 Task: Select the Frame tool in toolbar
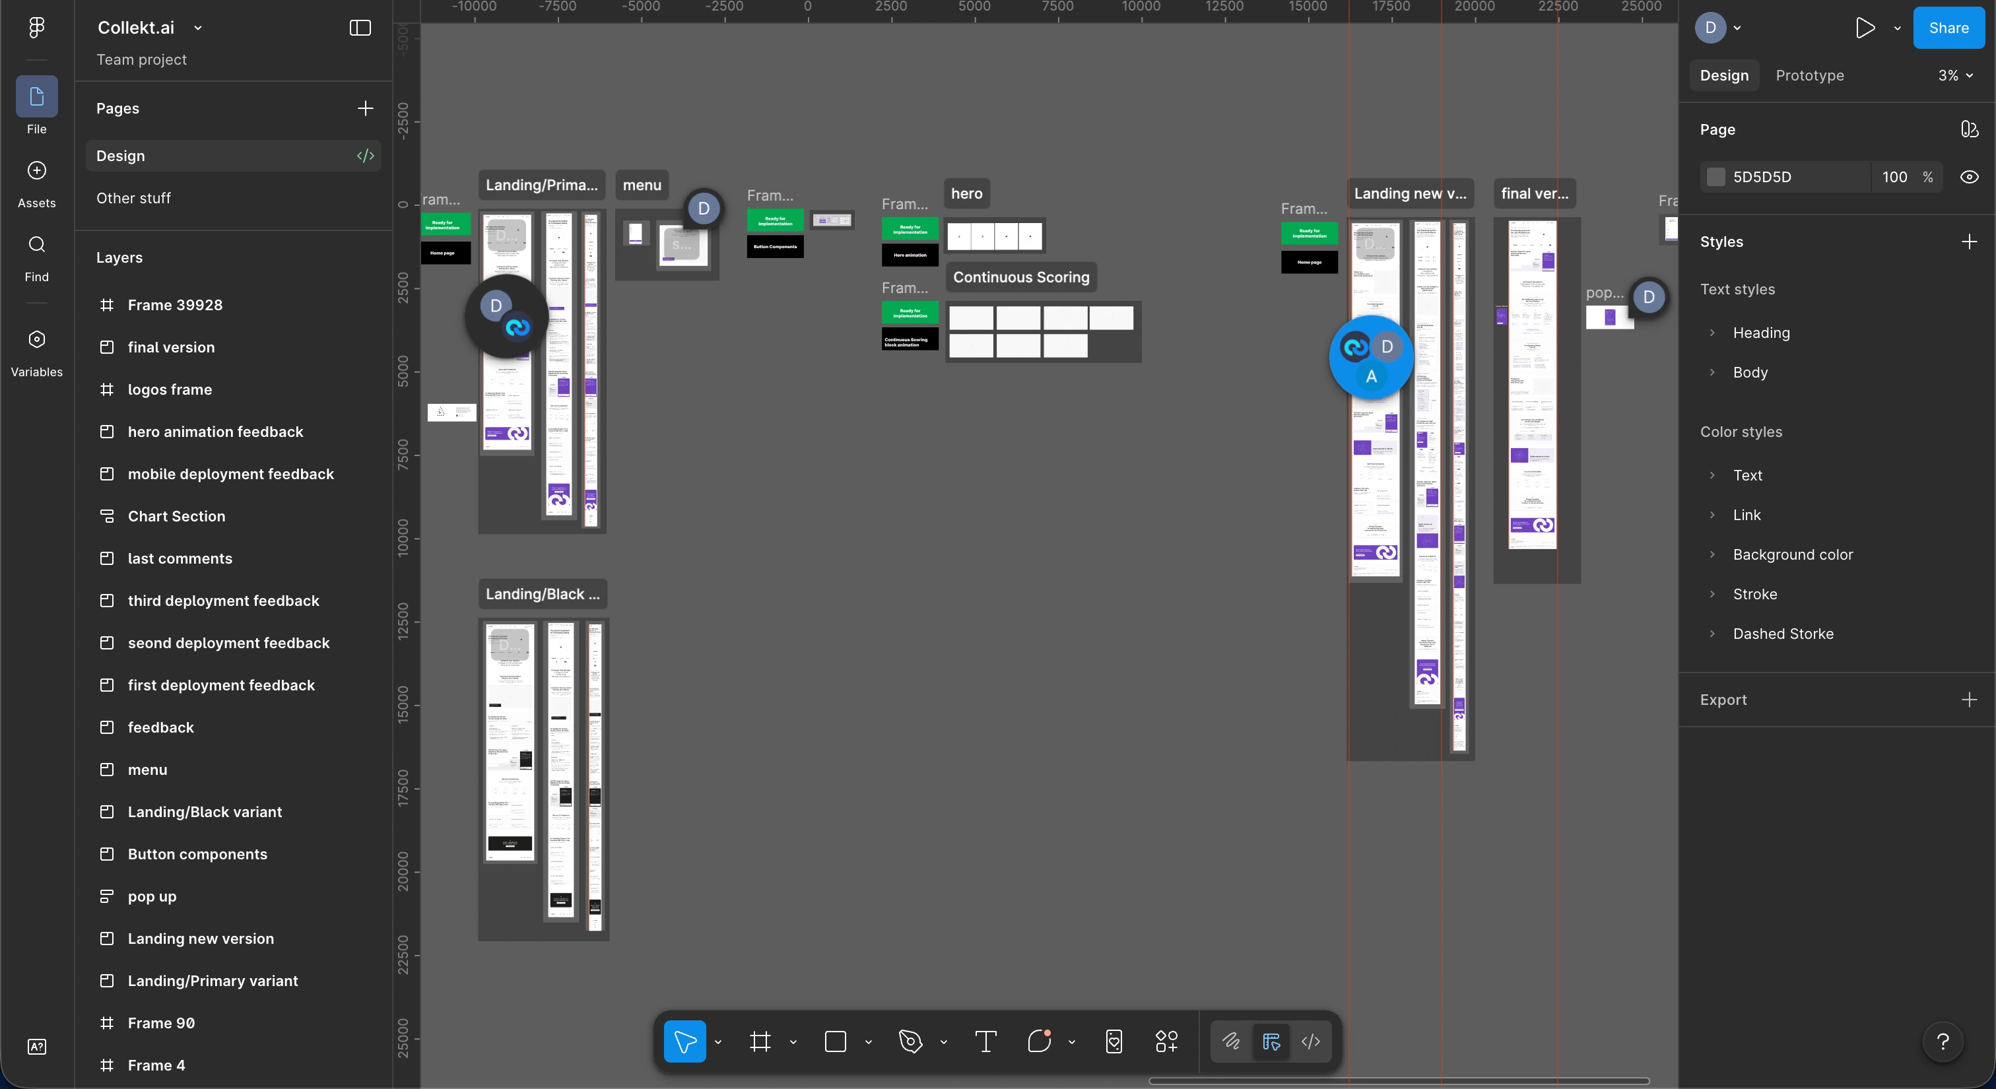760,1041
